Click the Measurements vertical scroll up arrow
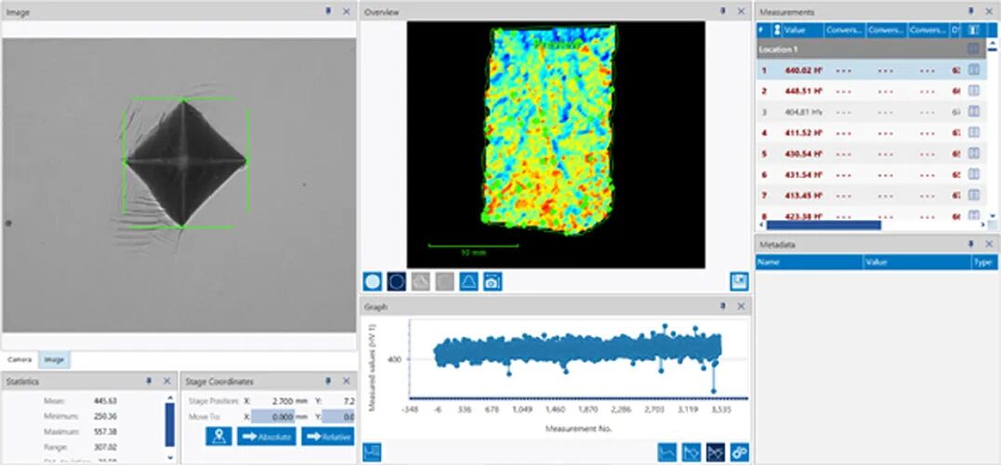This screenshot has width=1001, height=465. click(x=992, y=44)
